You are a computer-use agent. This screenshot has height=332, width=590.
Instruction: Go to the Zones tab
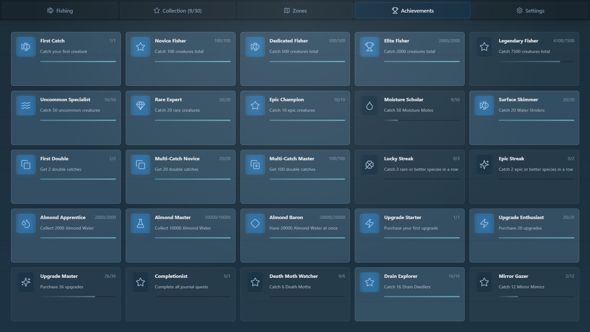click(295, 10)
